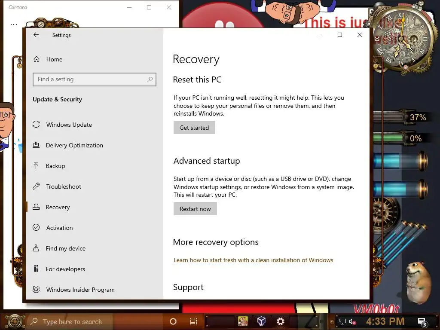Image resolution: width=440 pixels, height=330 pixels.
Task: Click the For developers tools icon
Action: pyautogui.click(x=36, y=269)
